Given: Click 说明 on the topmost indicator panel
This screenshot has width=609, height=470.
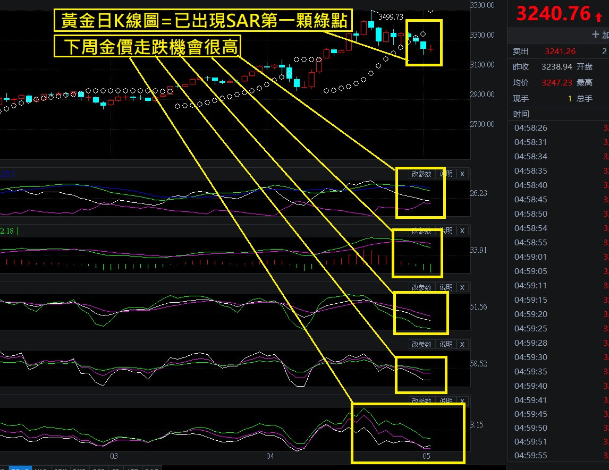Looking at the screenshot, I should 445,174.
